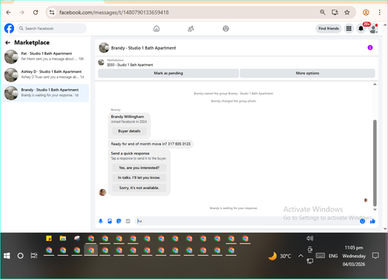This screenshot has height=279, width=388.
Task: Open site information icon in address bar
Action: coord(52,12)
